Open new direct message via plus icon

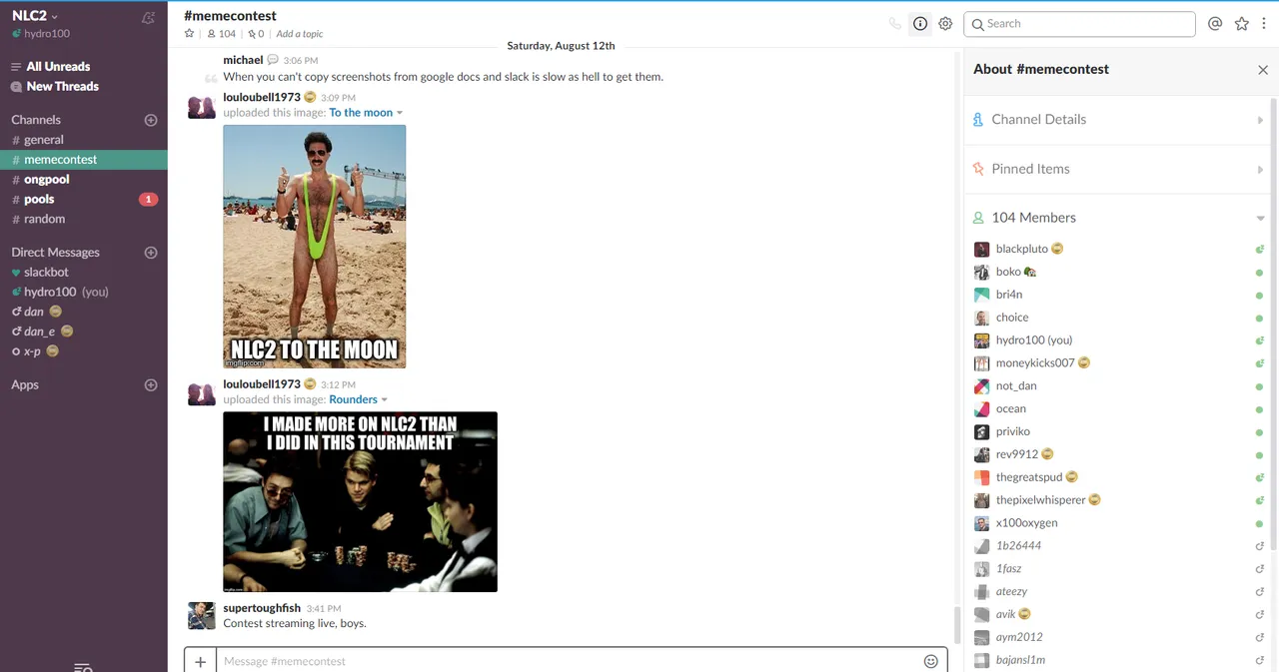[151, 253]
